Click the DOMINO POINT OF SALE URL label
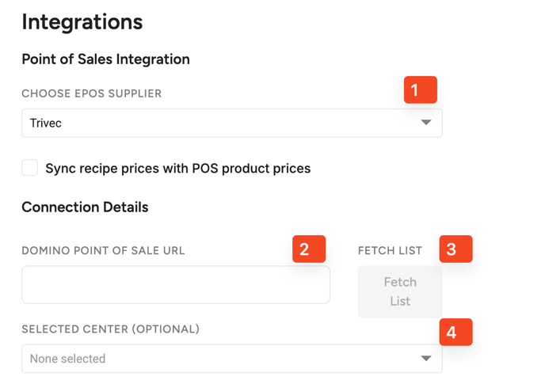 [x=103, y=251]
